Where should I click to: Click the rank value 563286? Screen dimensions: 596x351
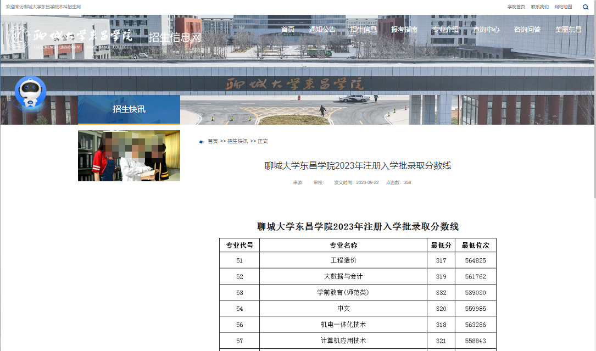(476, 325)
